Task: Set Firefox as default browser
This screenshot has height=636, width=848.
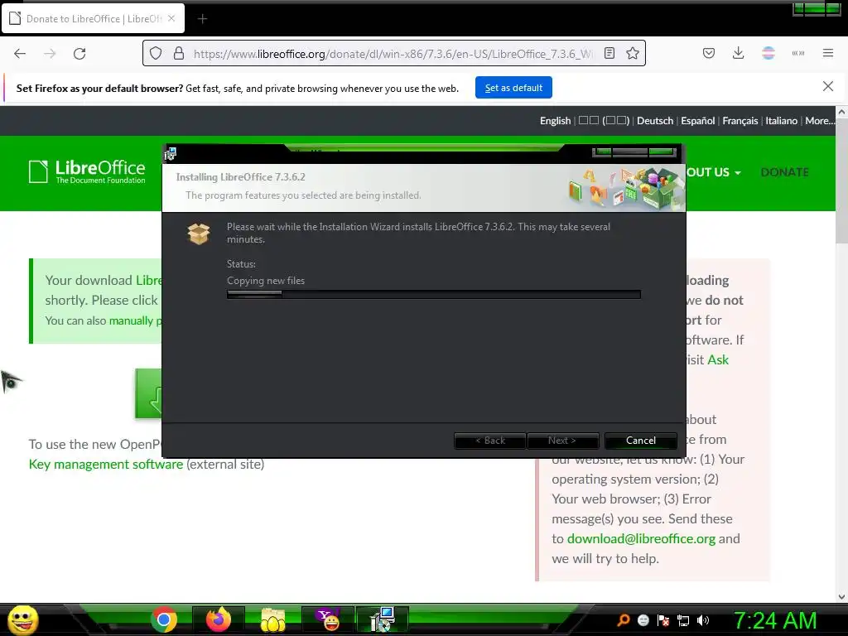Action: click(x=513, y=88)
